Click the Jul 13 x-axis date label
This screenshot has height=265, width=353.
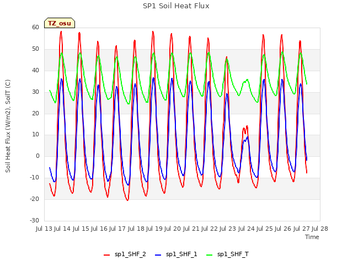44,229
